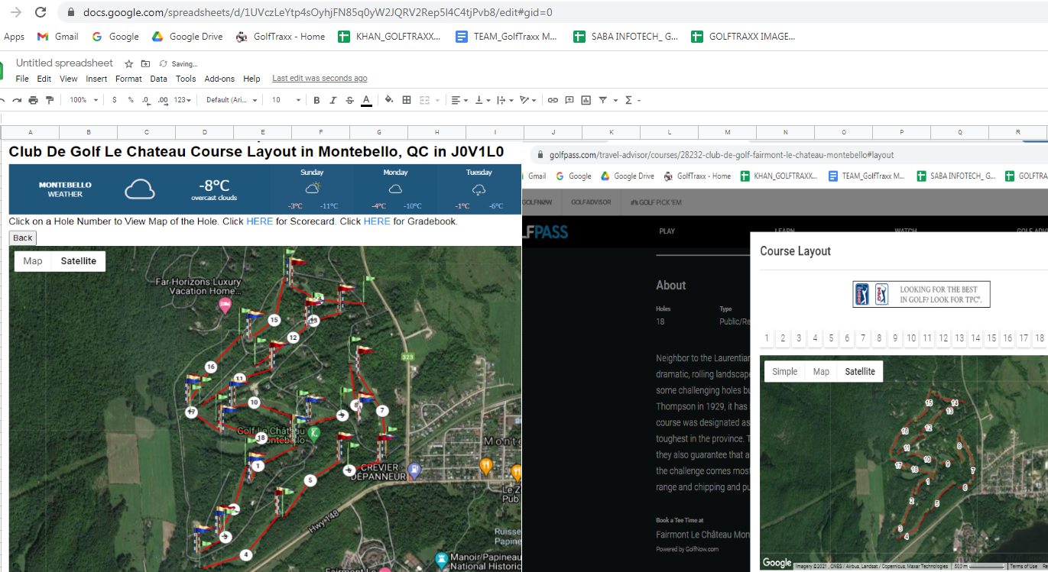
Task: Click the second HERE link for Gradebook
Action: 377,221
